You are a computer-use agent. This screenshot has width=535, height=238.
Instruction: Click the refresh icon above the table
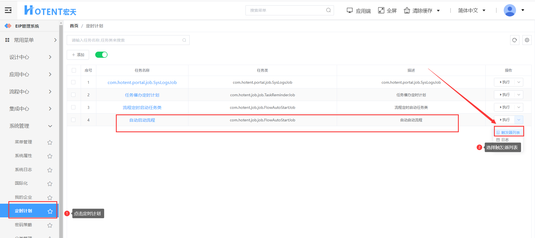tap(514, 40)
